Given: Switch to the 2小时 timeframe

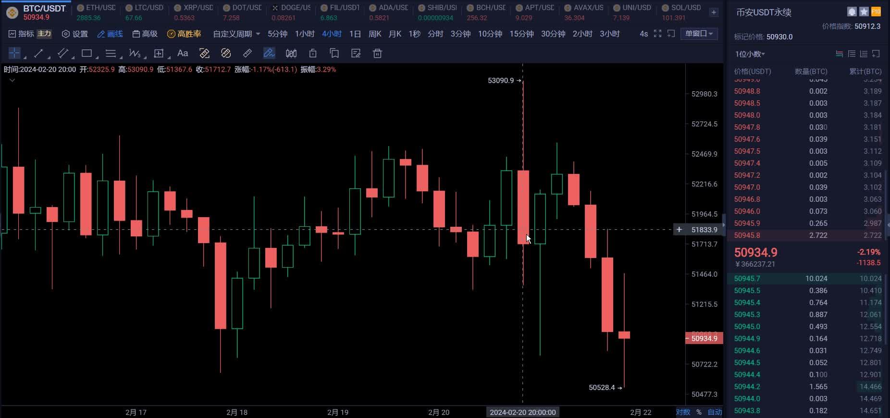Looking at the screenshot, I should click(x=582, y=34).
